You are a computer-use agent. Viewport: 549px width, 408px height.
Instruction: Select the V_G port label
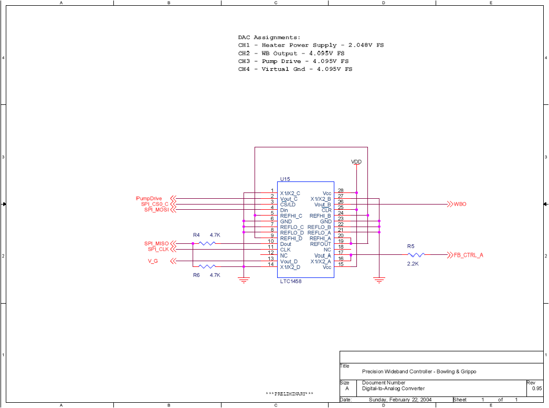pyautogui.click(x=153, y=261)
